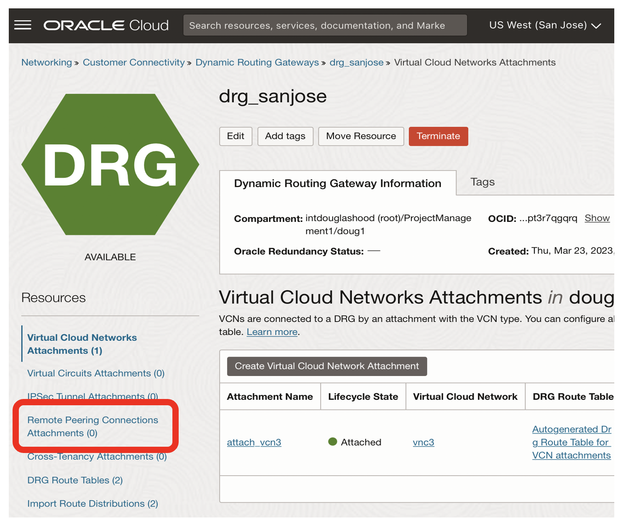Image resolution: width=626 pixels, height=525 pixels.
Task: Click the Add tags button
Action: tap(285, 136)
